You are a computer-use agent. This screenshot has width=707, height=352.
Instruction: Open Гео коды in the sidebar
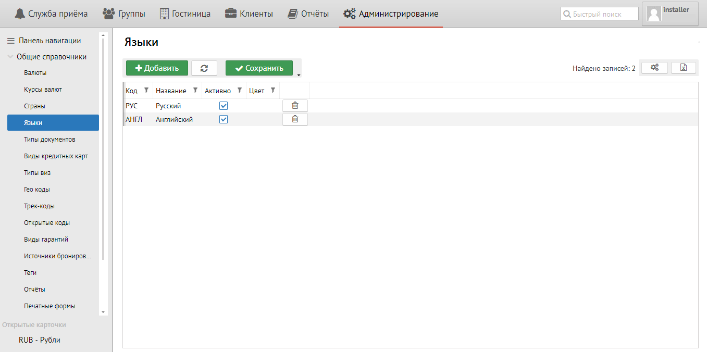pos(53,190)
